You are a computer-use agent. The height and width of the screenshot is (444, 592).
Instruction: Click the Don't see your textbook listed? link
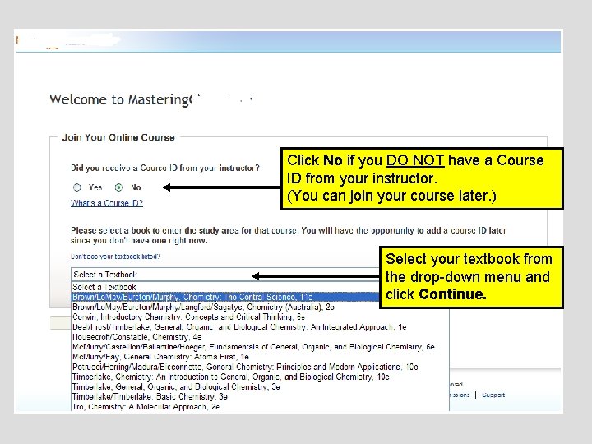pos(116,257)
